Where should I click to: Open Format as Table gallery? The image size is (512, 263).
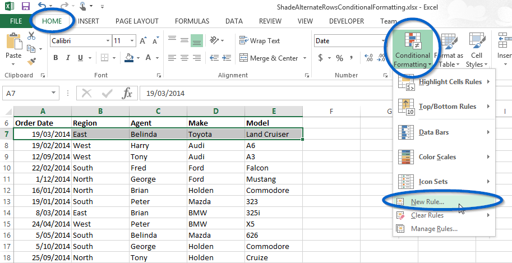click(x=449, y=50)
